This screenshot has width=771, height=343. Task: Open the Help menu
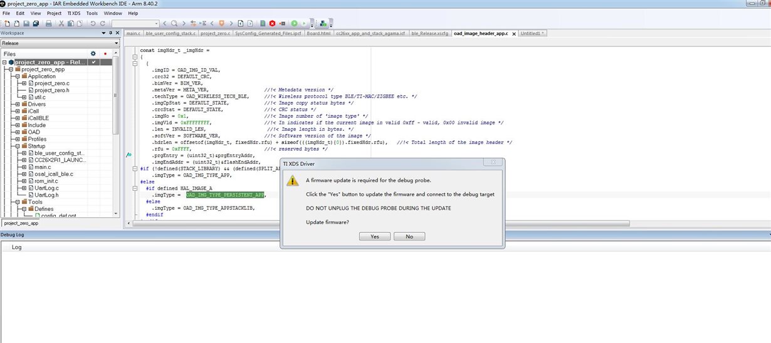[x=133, y=13]
